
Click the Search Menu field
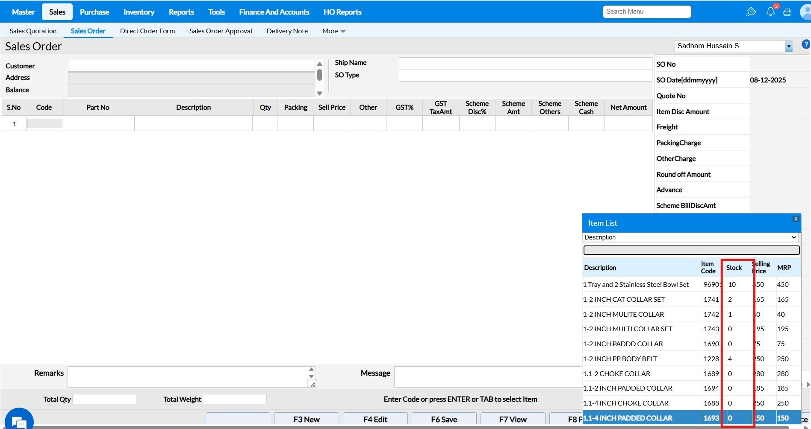[x=646, y=12]
